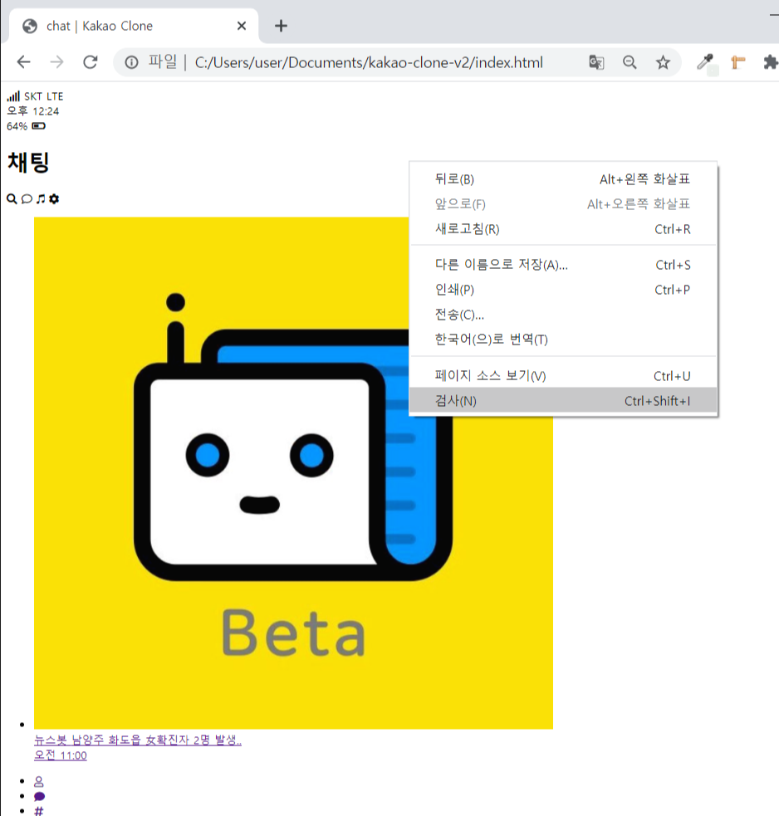Click the battery icon next to 64%
779x816 pixels.
[38, 126]
